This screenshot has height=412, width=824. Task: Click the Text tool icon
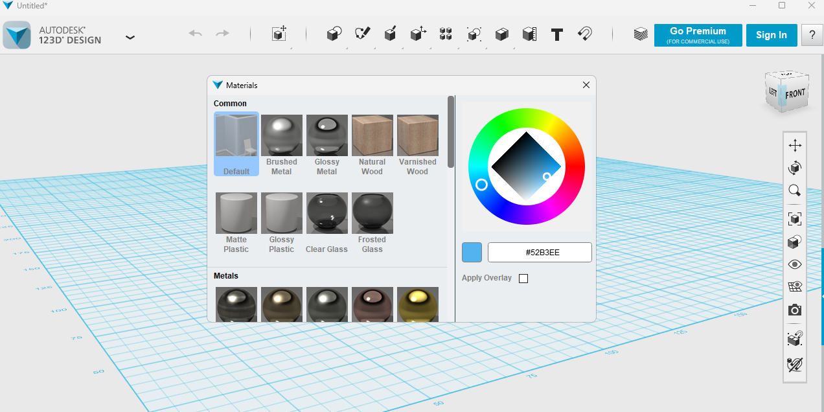click(x=556, y=34)
